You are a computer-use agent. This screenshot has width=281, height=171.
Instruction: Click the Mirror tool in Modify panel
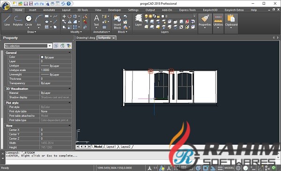click(69, 21)
